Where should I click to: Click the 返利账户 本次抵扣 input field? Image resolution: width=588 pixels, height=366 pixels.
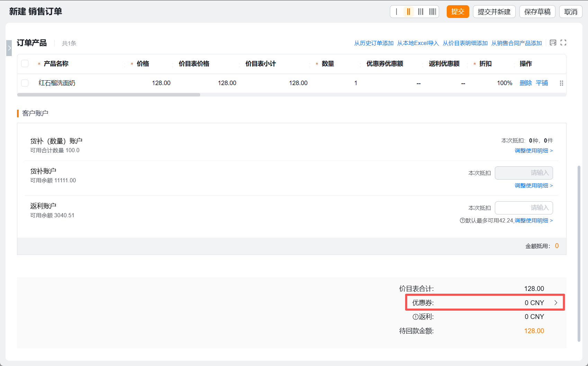pyautogui.click(x=524, y=208)
